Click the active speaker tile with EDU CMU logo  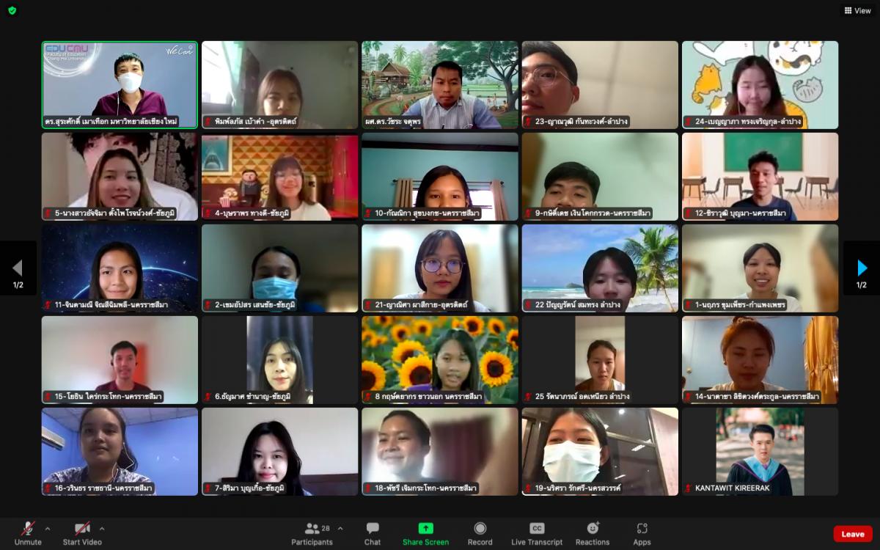120,84
